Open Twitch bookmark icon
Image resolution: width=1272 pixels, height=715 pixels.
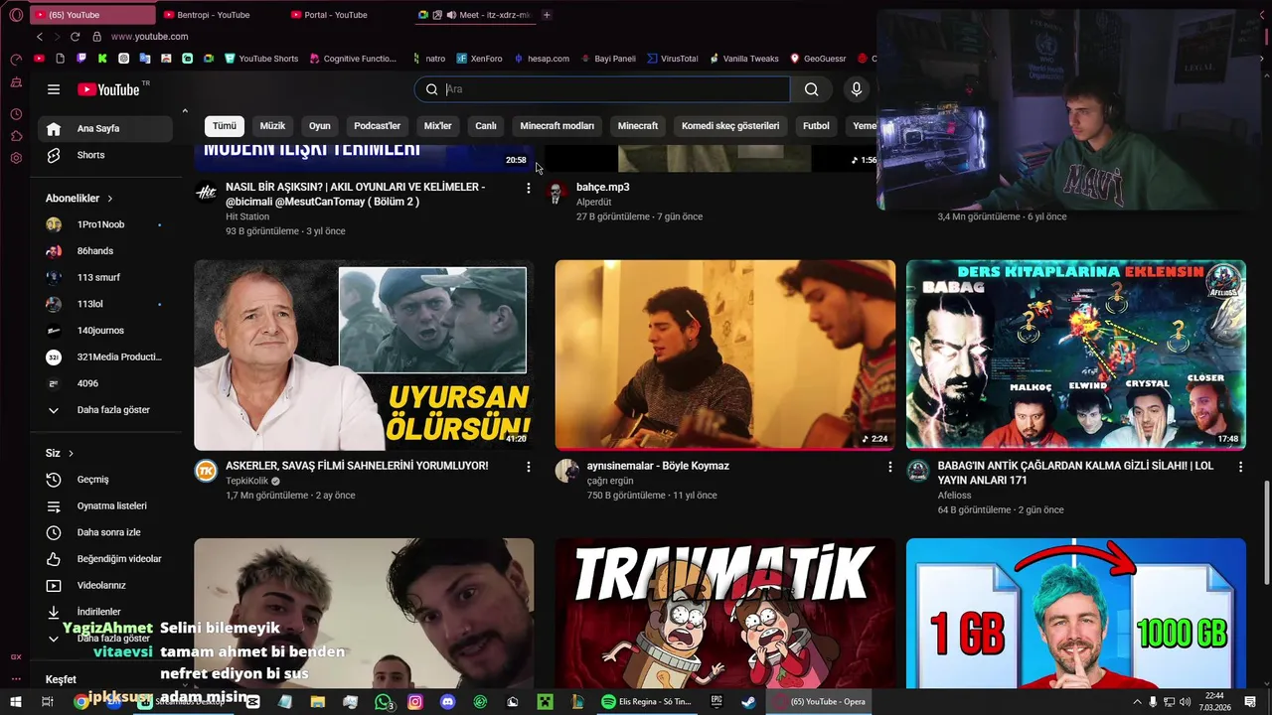[81, 59]
